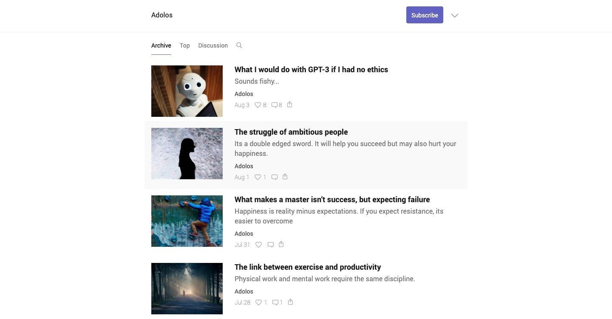Open the robot thumbnail image

coord(187,91)
